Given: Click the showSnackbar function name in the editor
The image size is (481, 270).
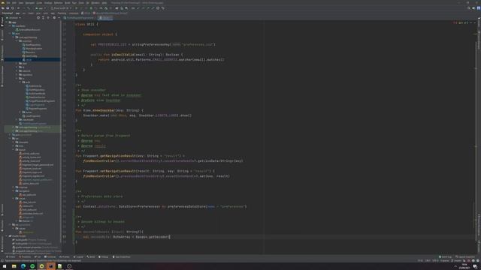Looking at the screenshot, I should (104, 110).
